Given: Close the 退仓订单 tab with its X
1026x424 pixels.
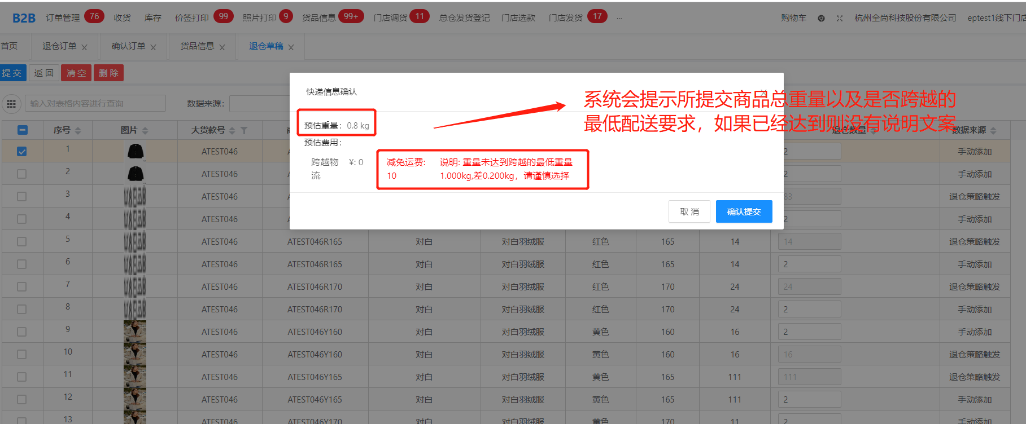Looking at the screenshot, I should 85,47.
